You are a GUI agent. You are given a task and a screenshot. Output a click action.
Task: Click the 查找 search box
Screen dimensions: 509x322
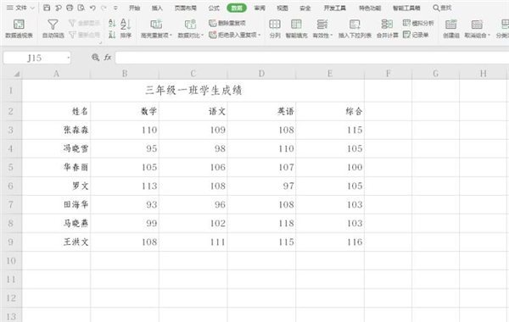(442, 8)
